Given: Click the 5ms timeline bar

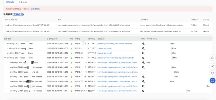Looking at the screenshot, I should coord(146,62).
